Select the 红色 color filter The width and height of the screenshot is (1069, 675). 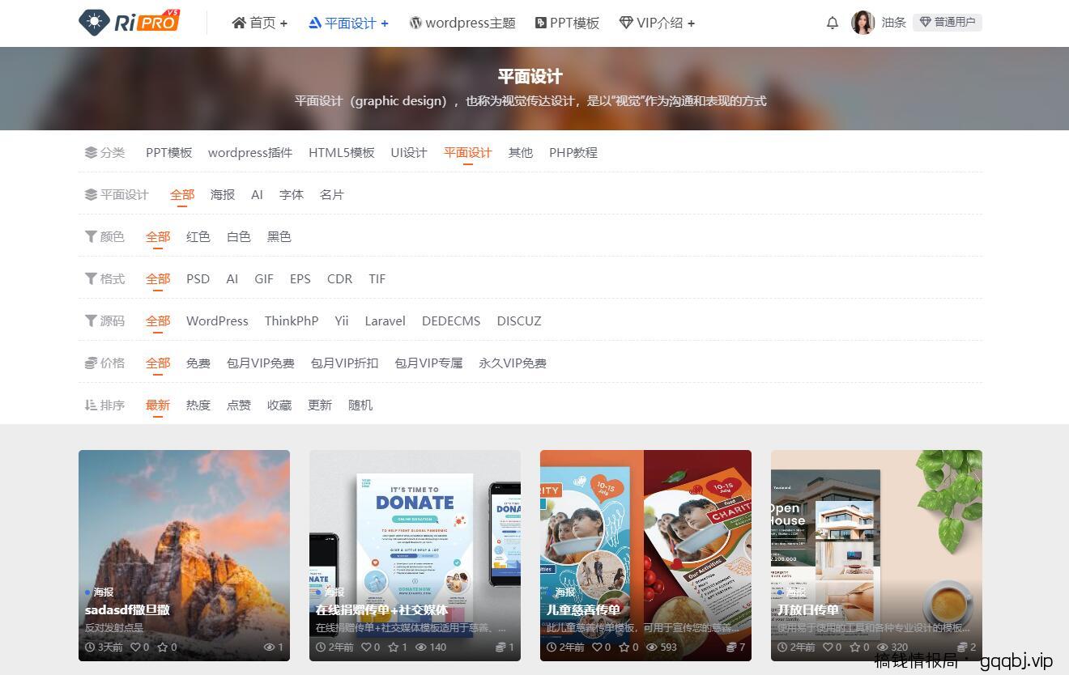click(x=198, y=236)
